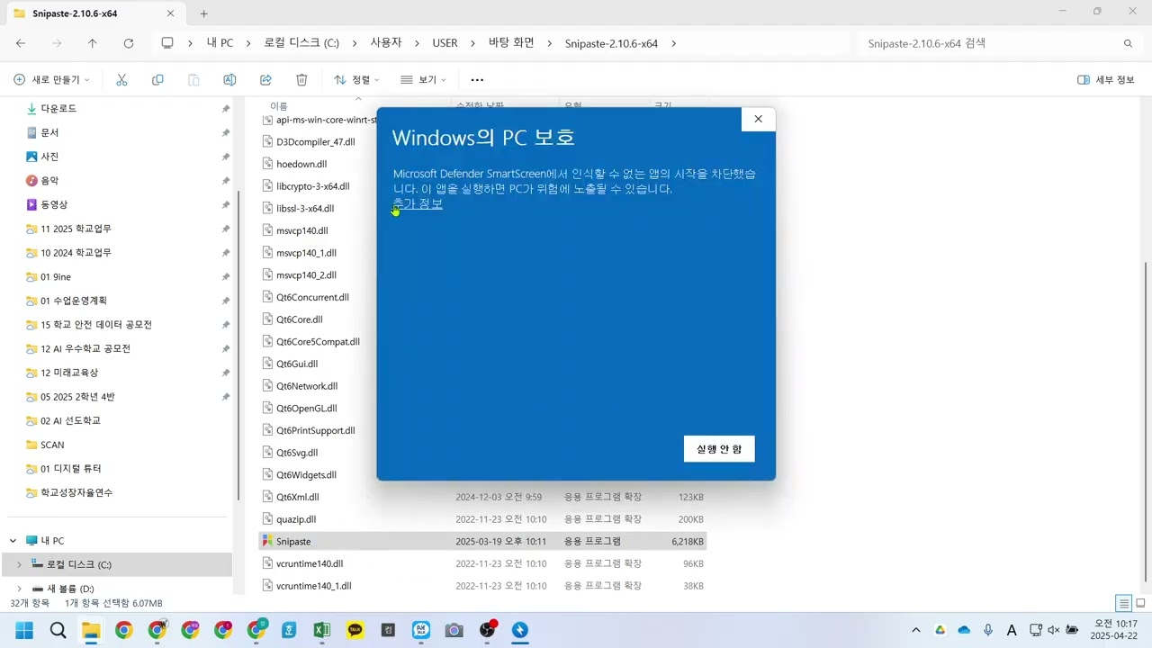This screenshot has width=1152, height=648.
Task: Close the Windows PC 보호 dialog
Action: click(758, 119)
